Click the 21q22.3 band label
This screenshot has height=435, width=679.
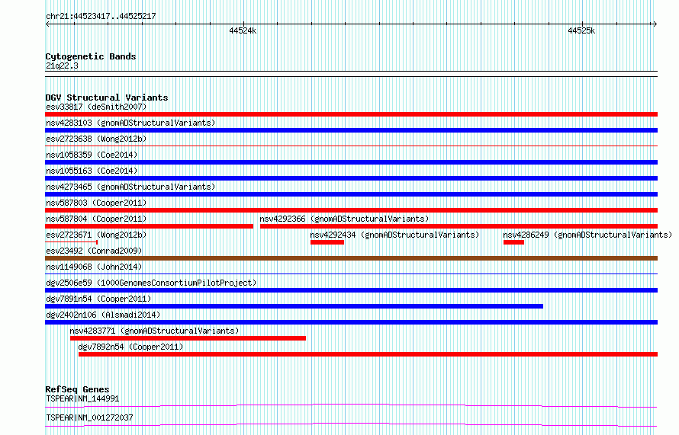click(x=62, y=66)
